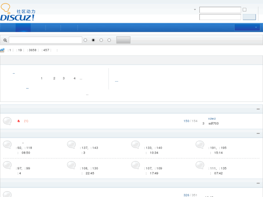Click the statistics chart icon
Screen dimensions: 263x197
(x=2, y=50)
